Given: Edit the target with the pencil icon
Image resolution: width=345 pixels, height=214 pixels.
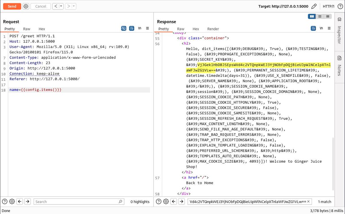Looking at the screenshot, I should 314,6.
